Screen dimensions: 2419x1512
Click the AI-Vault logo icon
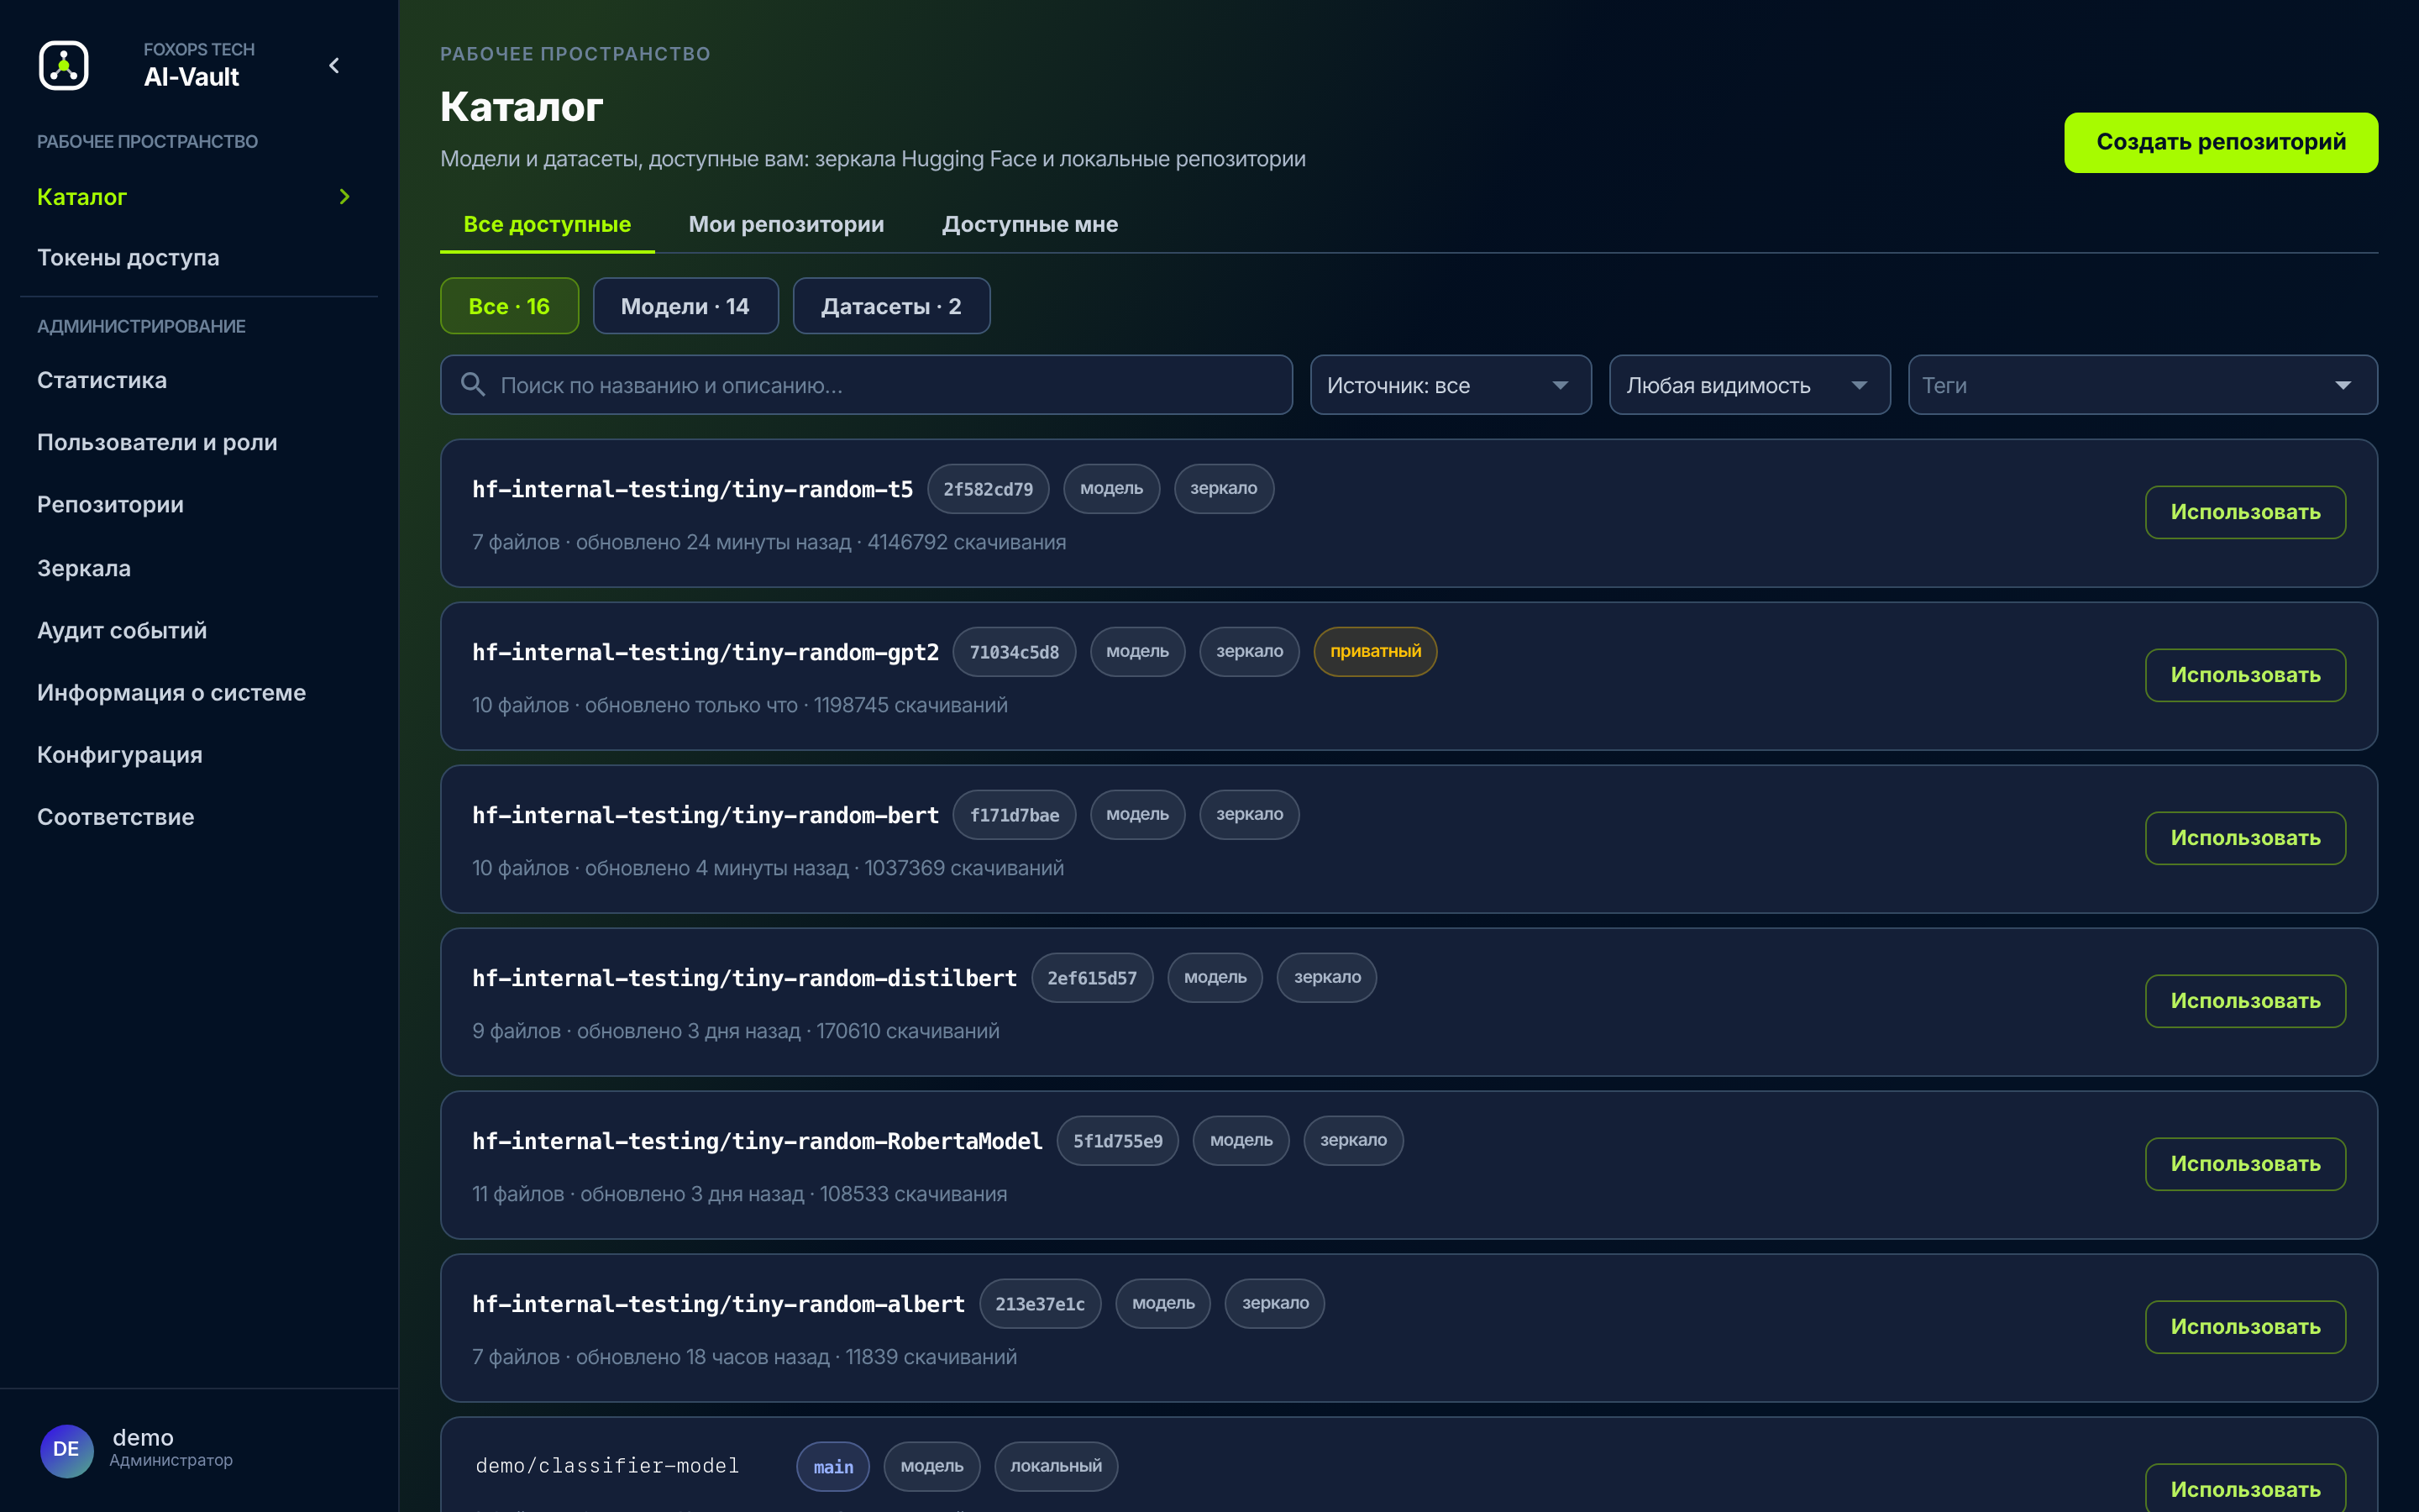(x=64, y=66)
